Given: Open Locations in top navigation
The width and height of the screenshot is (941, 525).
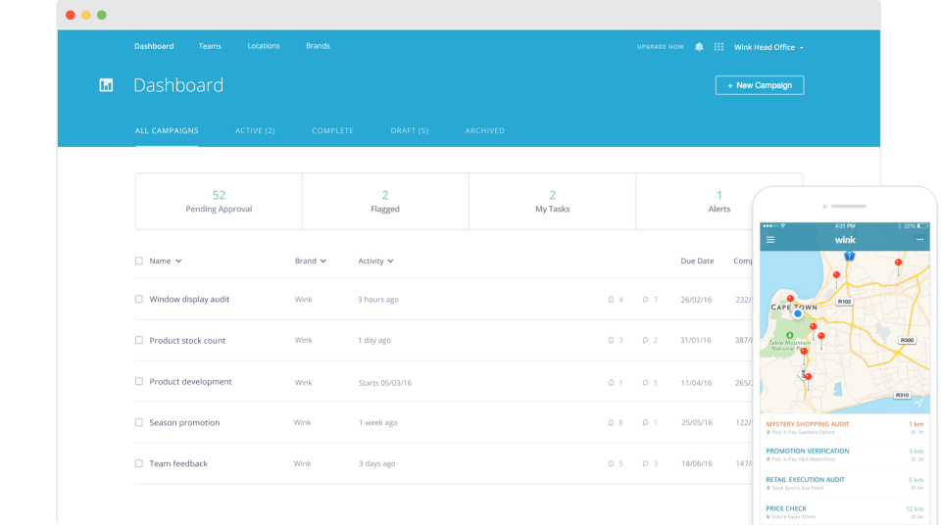Looking at the screenshot, I should (x=264, y=46).
